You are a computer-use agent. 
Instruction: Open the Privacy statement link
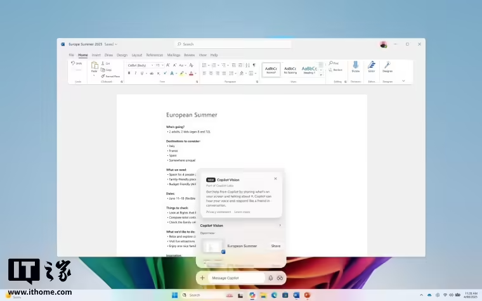218,212
